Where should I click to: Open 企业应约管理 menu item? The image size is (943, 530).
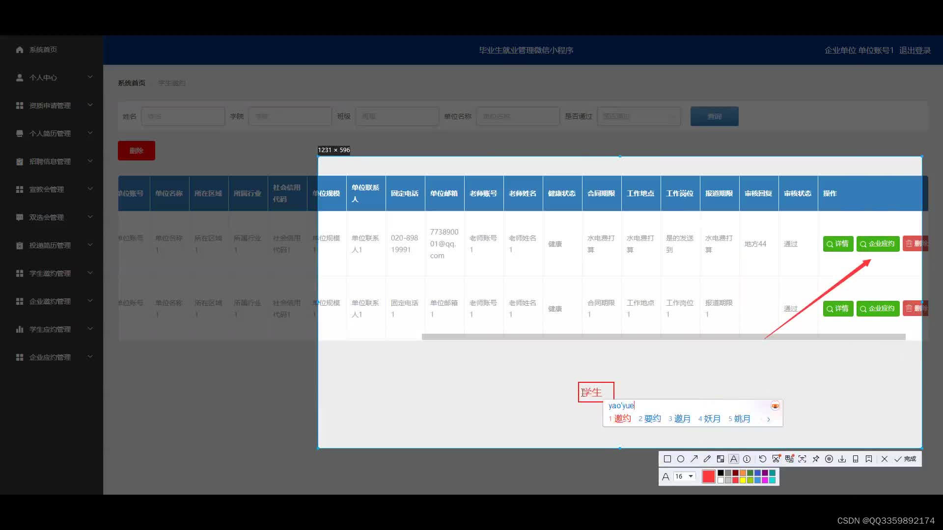coord(51,357)
